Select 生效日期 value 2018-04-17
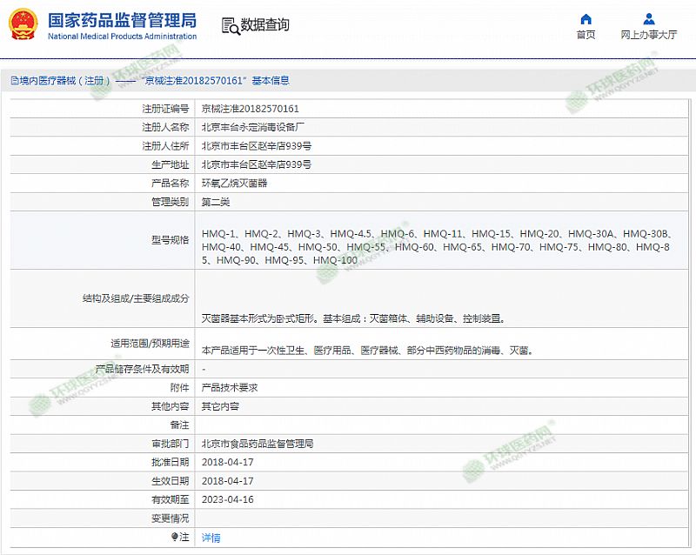 click(x=228, y=481)
